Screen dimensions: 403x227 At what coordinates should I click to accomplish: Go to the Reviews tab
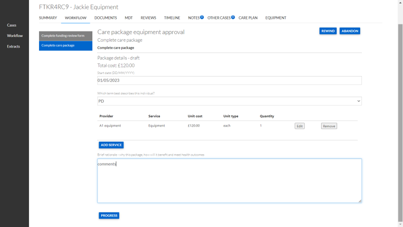click(148, 18)
